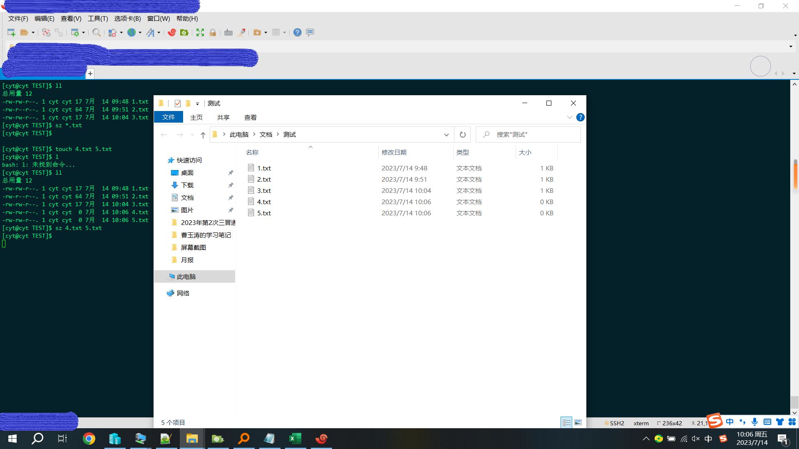The height and width of the screenshot is (449, 799).
Task: Select the Explorer 查看 ribbon tab
Action: [x=251, y=118]
